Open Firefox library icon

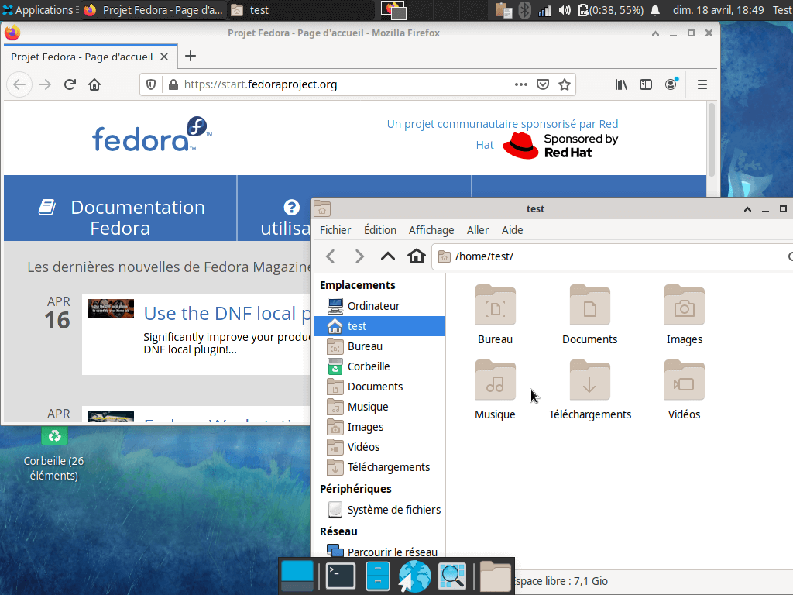pyautogui.click(x=621, y=84)
